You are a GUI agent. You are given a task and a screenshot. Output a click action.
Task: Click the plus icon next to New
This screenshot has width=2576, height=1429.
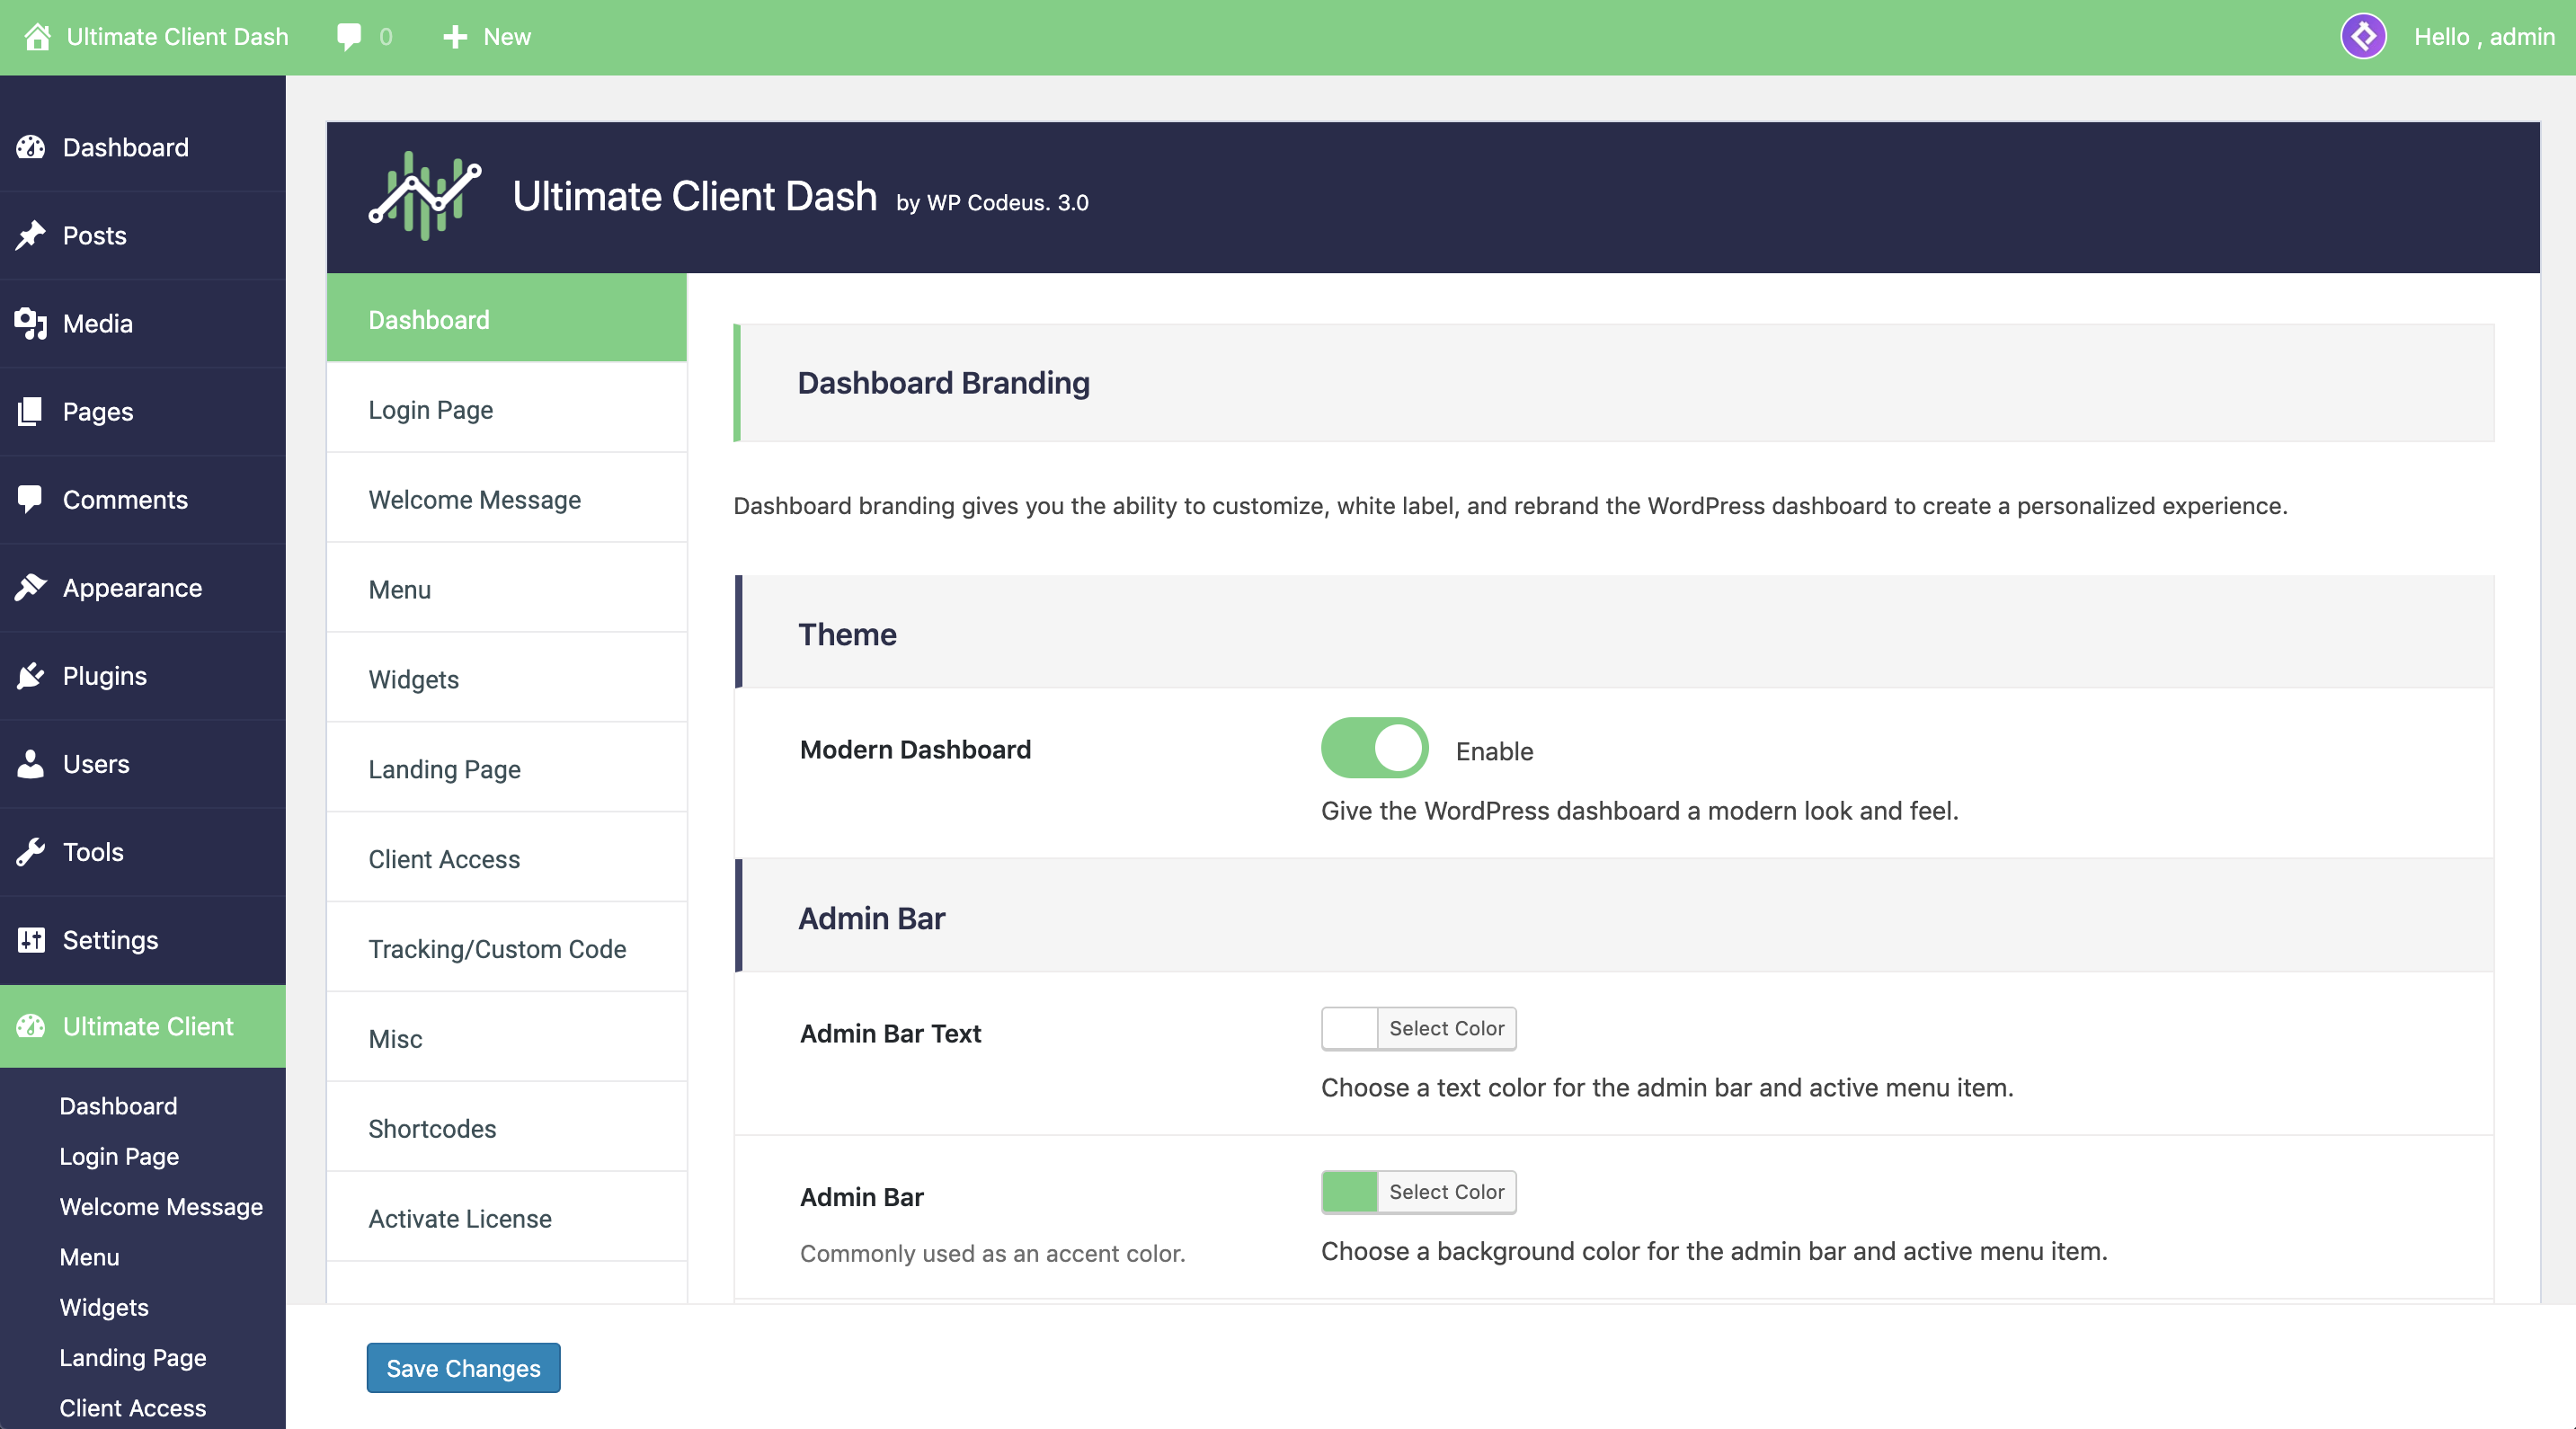pyautogui.click(x=455, y=37)
